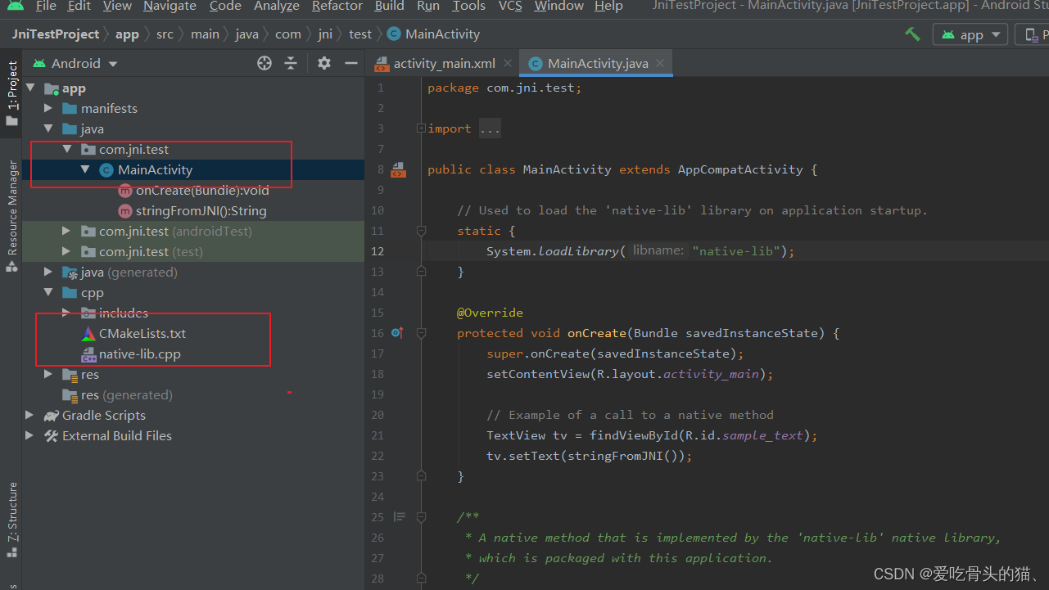The width and height of the screenshot is (1049, 590).
Task: Click the Android logo icon in the menu bar
Action: coord(15,6)
